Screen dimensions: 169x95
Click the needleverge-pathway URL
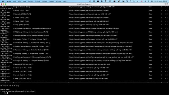[101, 57]
